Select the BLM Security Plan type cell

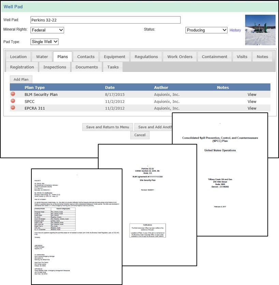click(x=41, y=95)
